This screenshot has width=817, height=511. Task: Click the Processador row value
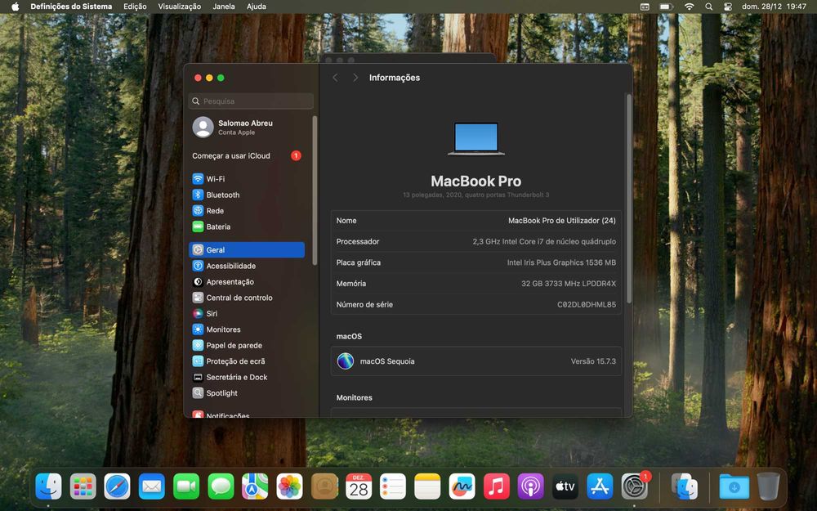pyautogui.click(x=544, y=241)
